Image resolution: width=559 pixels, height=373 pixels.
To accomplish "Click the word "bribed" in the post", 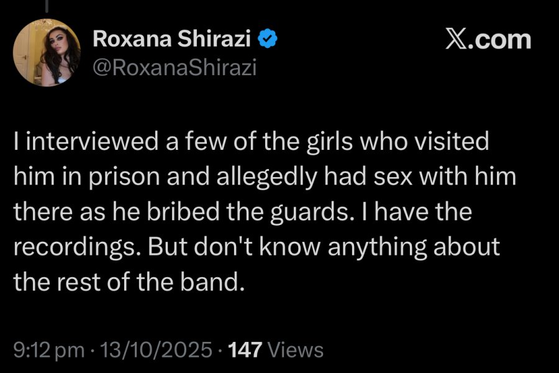I will tap(184, 211).
